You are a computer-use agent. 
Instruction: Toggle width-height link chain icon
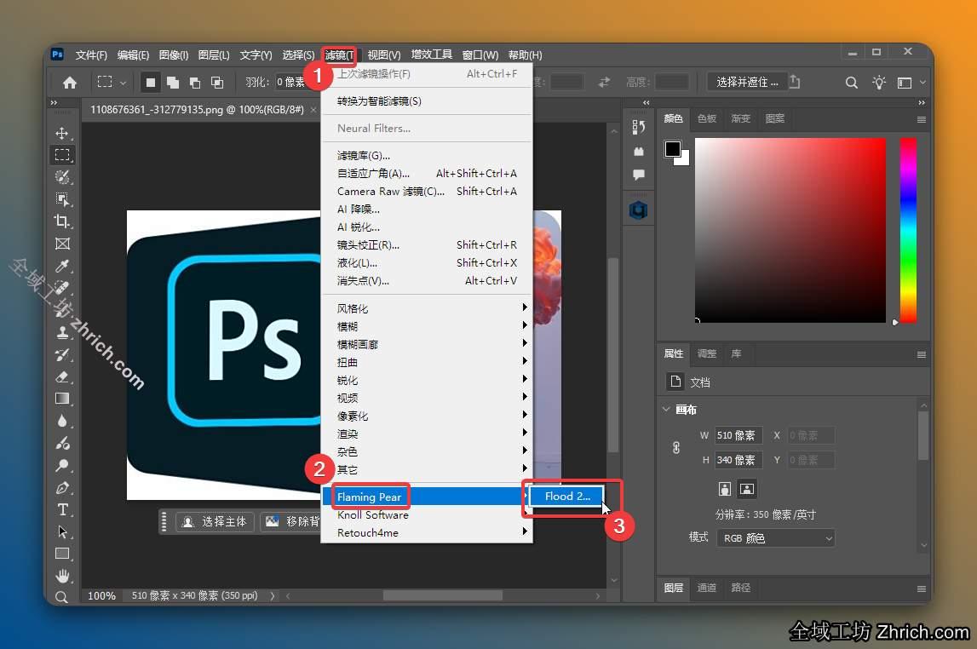coord(676,448)
